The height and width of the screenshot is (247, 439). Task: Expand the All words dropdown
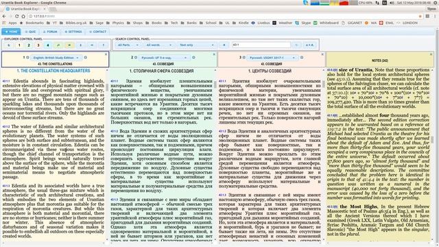coord(158,45)
